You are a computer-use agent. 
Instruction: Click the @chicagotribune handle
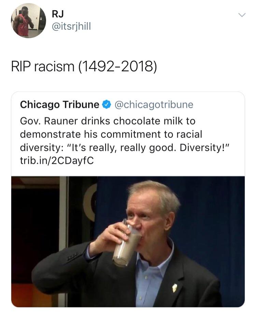pyautogui.click(x=154, y=105)
